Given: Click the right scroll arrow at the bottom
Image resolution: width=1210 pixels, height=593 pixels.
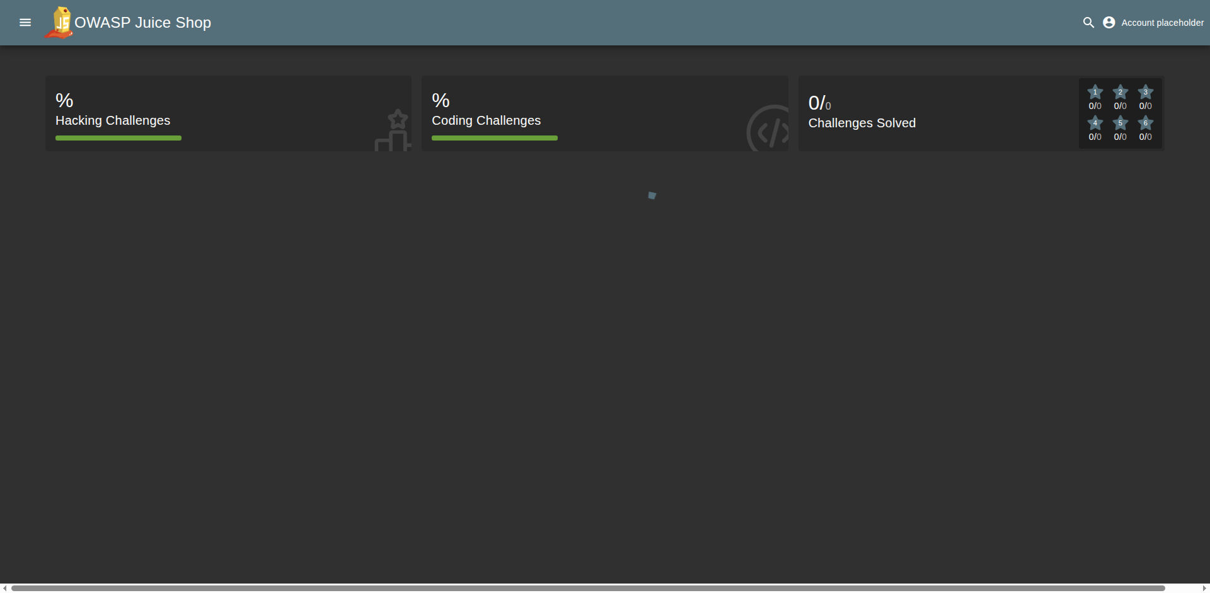Looking at the screenshot, I should click(x=1204, y=588).
